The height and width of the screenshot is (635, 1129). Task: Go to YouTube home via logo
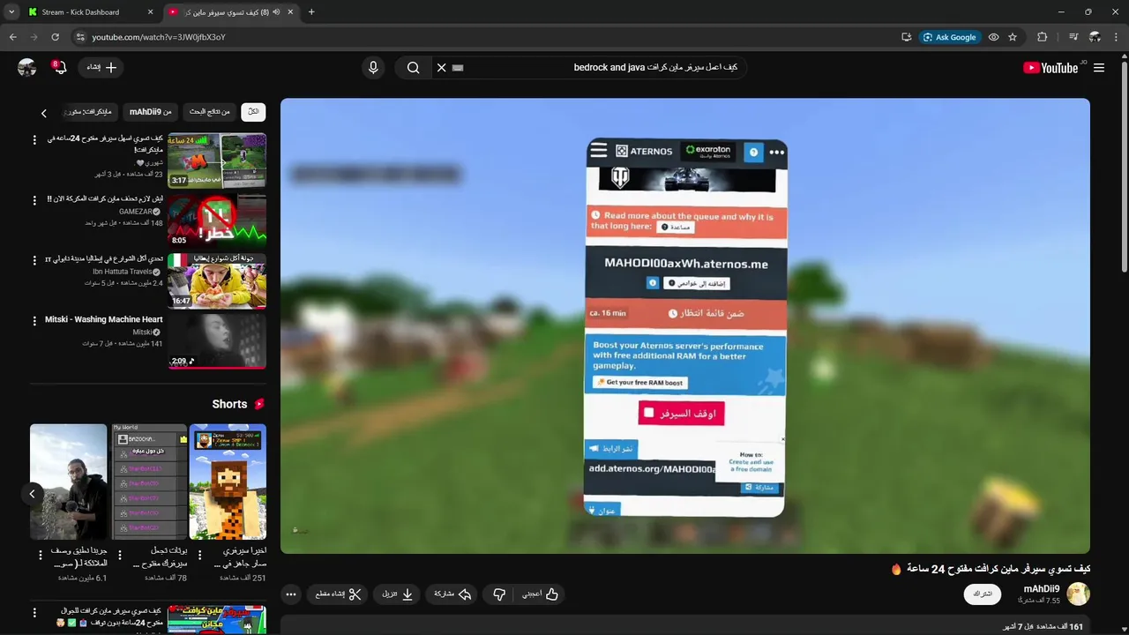1051,68
